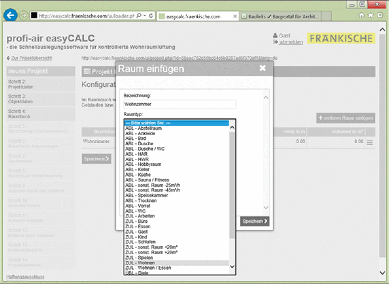Click the address bar search magnifier icon
This screenshot has height=284, width=389.
[139, 16]
